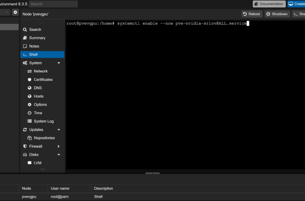
Task: Click the Disks drive icon
Action: tap(25, 155)
